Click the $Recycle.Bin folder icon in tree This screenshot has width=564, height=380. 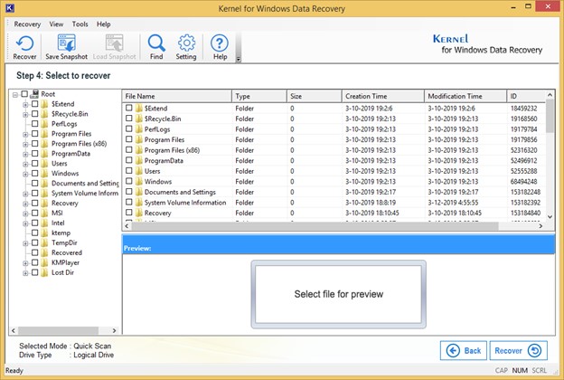tap(44, 114)
